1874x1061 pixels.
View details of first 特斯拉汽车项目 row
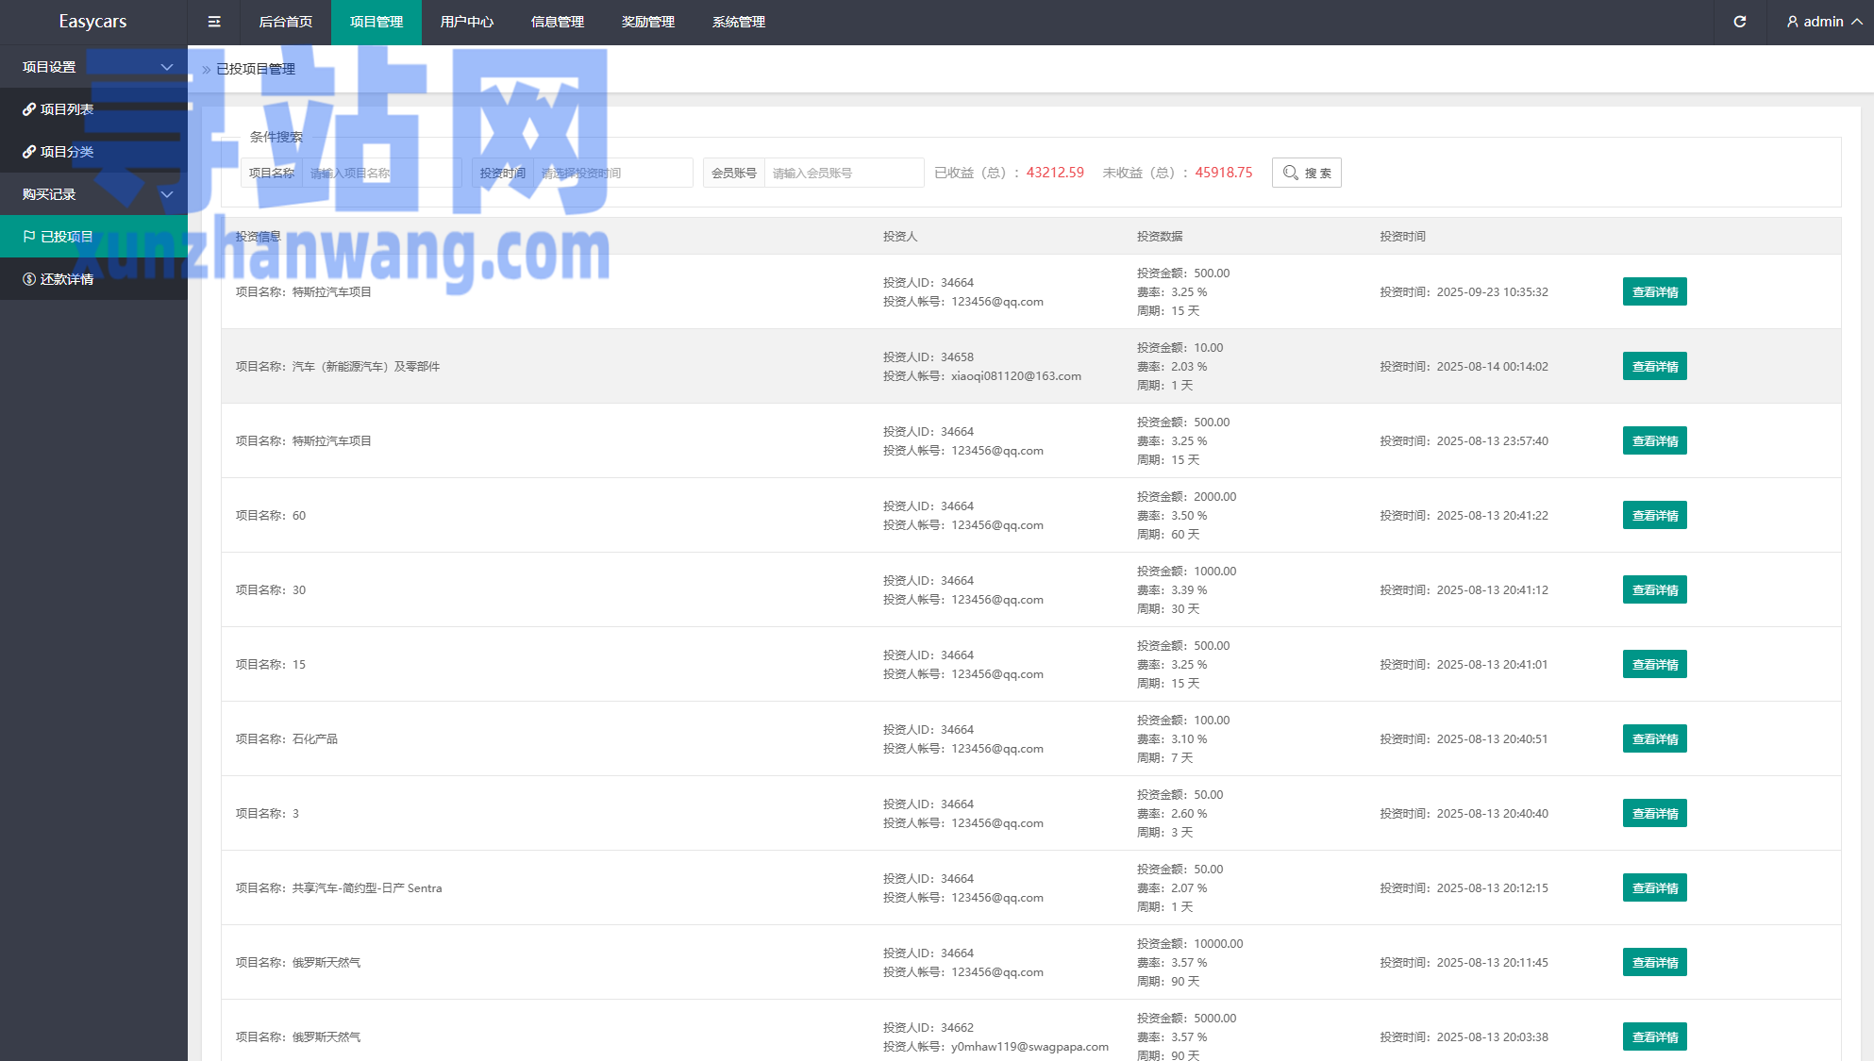(1654, 292)
